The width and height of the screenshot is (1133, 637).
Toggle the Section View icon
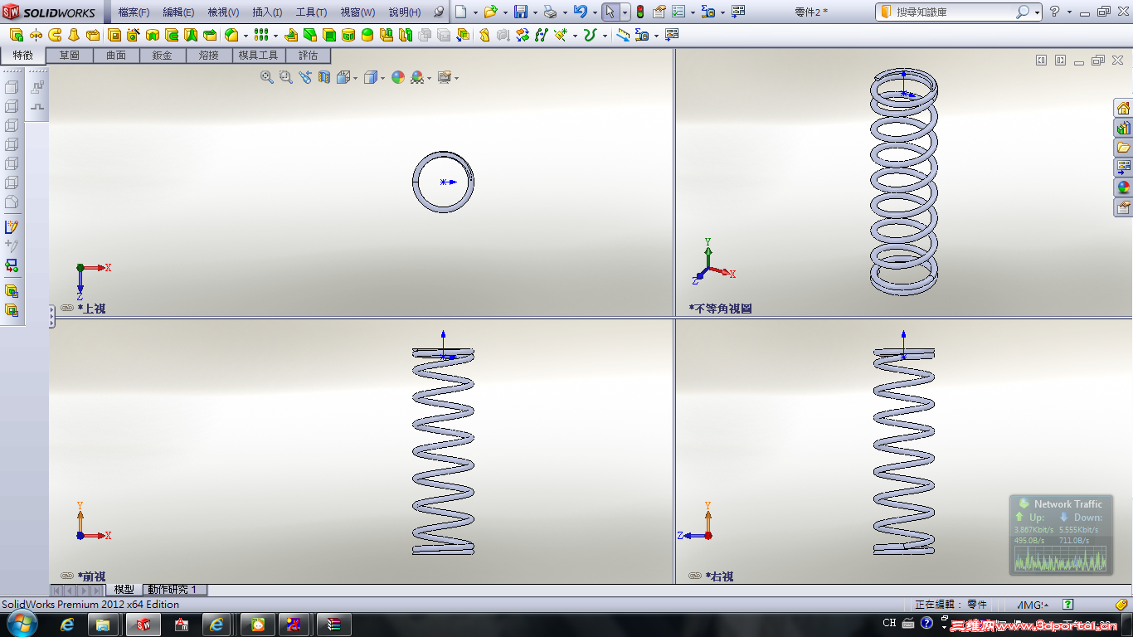pos(324,77)
